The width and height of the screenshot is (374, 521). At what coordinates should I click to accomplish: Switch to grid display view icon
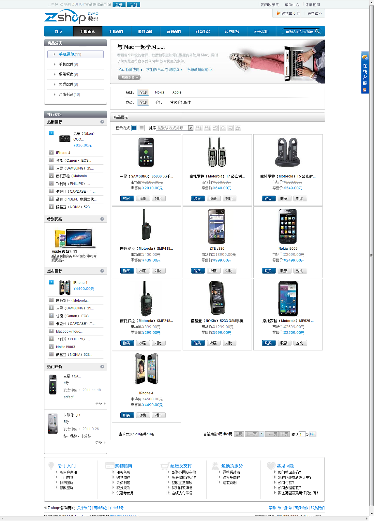[134, 128]
